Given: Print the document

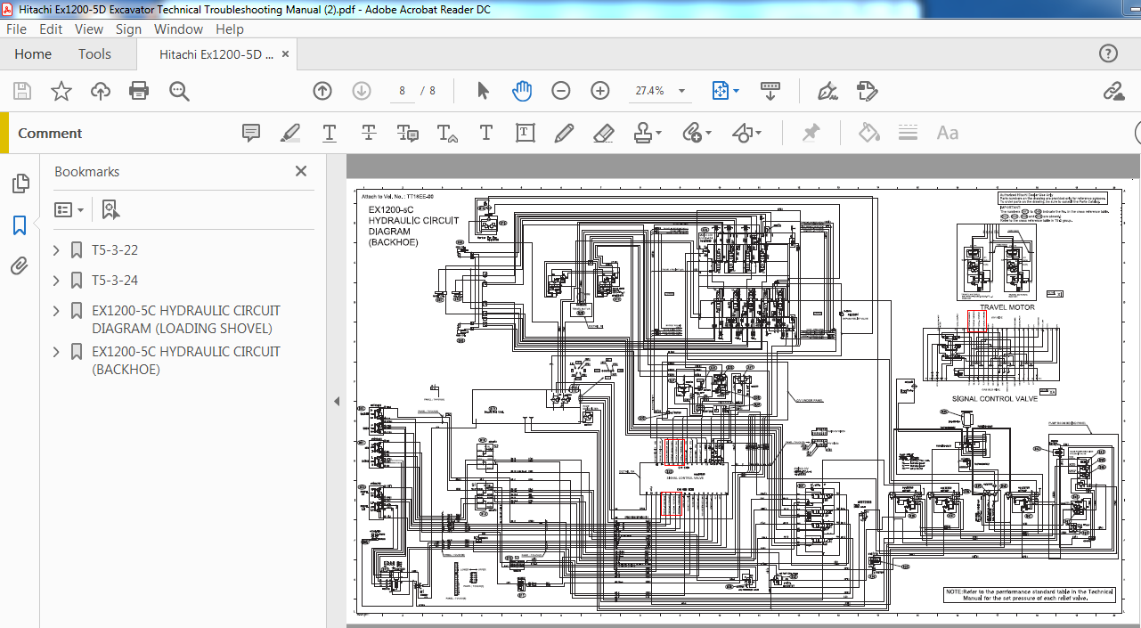Looking at the screenshot, I should [x=139, y=91].
